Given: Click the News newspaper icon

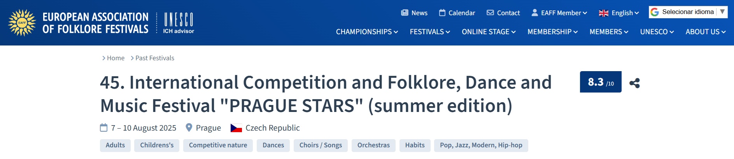Looking at the screenshot, I should point(405,13).
